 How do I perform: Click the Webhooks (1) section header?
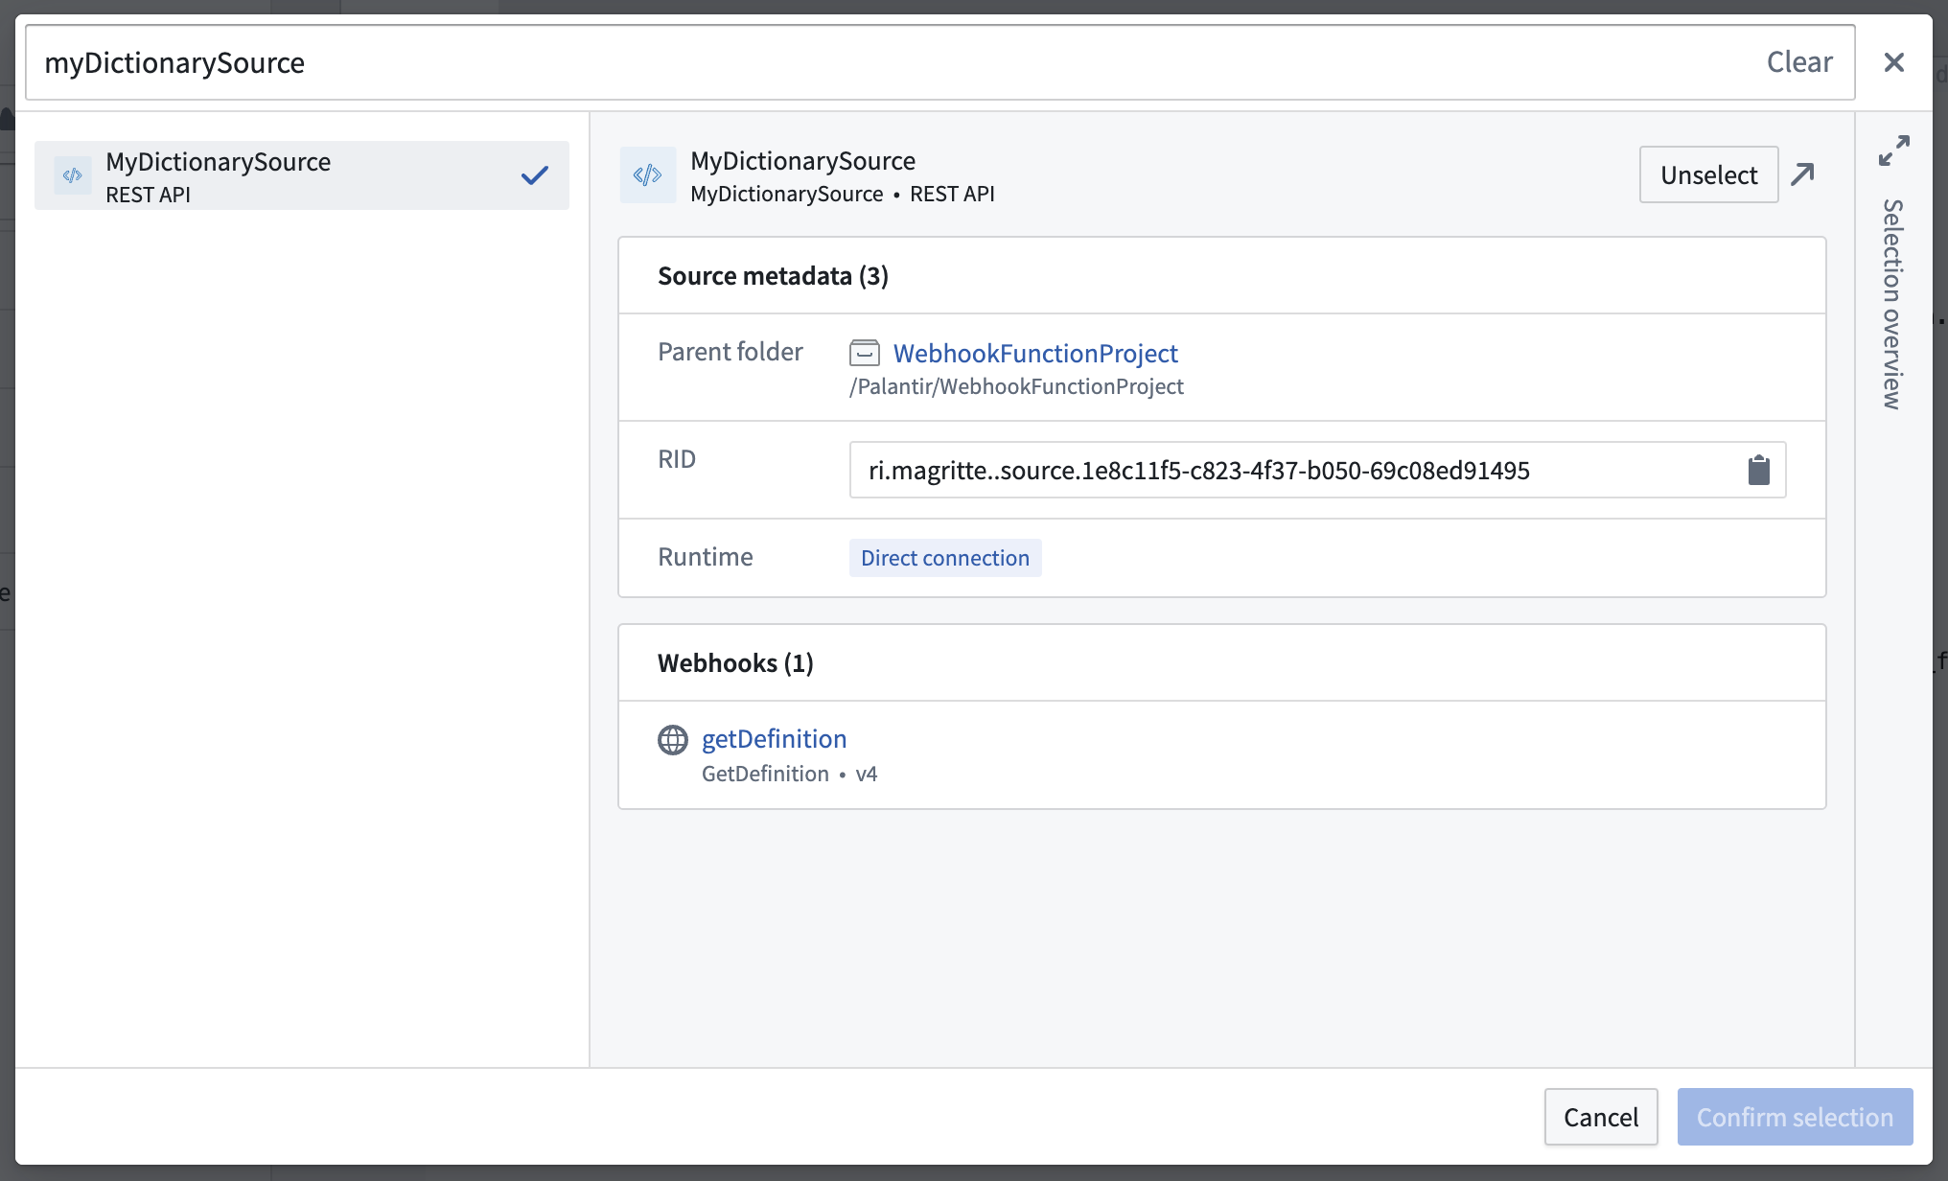point(735,663)
